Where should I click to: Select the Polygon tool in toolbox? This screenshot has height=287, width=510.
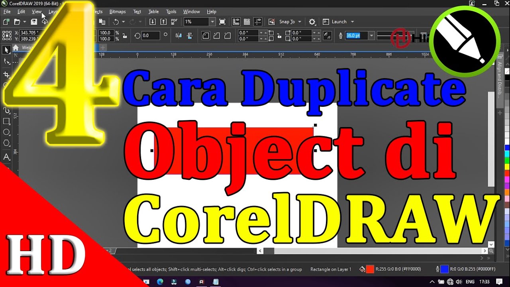(6, 143)
